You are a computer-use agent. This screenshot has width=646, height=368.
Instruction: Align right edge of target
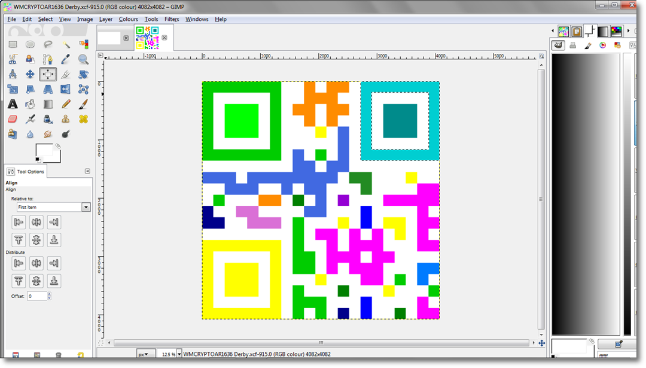coord(54,222)
